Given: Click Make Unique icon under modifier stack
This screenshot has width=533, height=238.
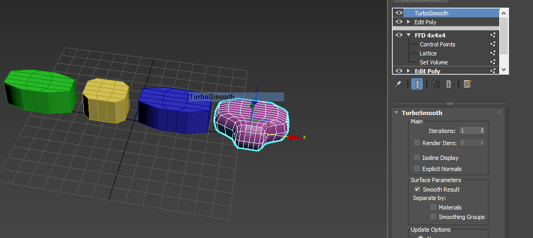Looking at the screenshot, I should (436, 84).
